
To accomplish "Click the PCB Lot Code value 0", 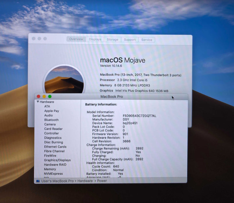I will click(x=124, y=130).
